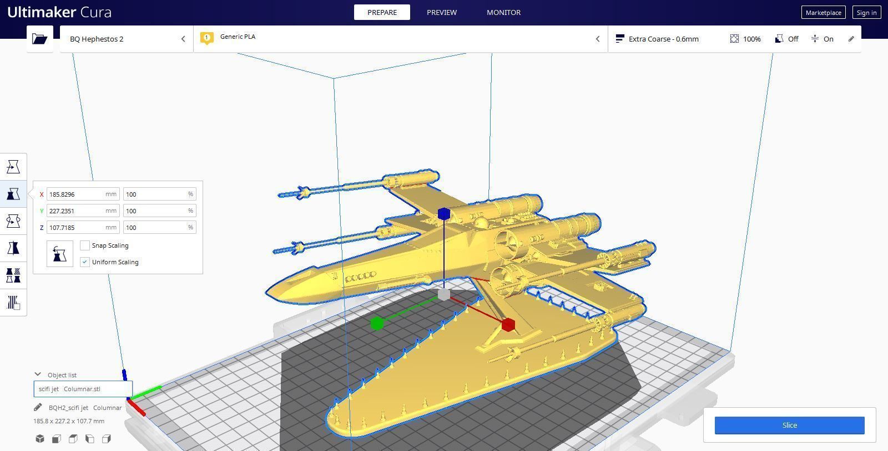The height and width of the screenshot is (451, 888).
Task: Click the BQH2_scifi jet Columnar job name
Action: pos(85,408)
